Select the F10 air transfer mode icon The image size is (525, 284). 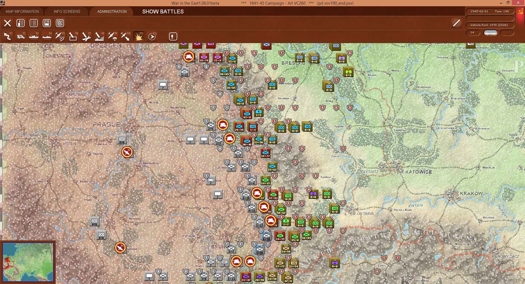[126, 36]
